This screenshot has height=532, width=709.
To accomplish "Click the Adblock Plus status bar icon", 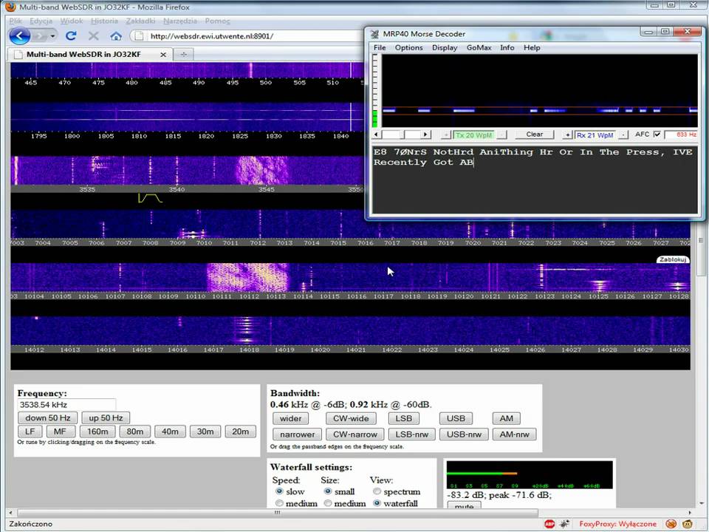I will click(549, 524).
